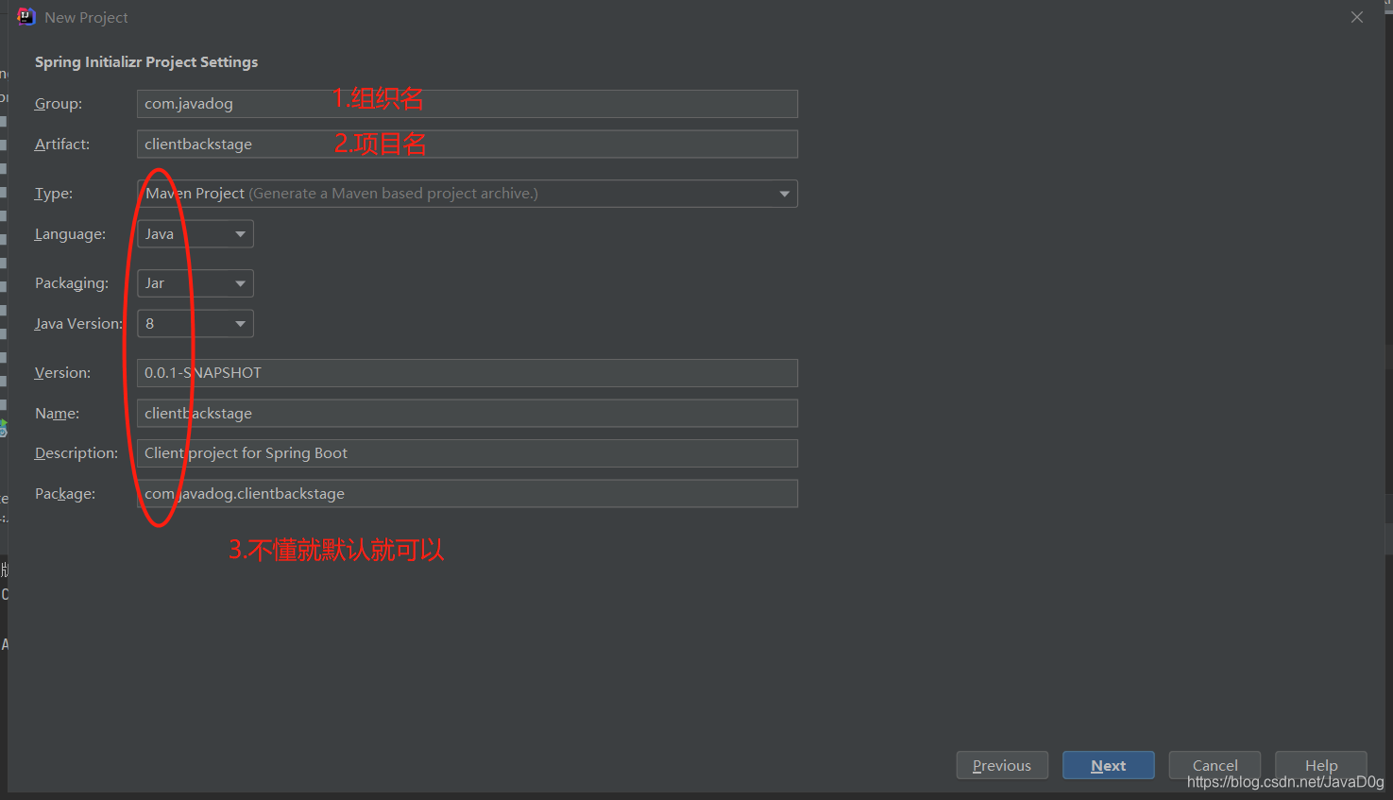
Task: Close the New Project dialog window
Action: (1357, 17)
